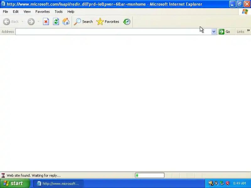This screenshot has width=251, height=188.
Task: Click the first system tray icon
Action: [211, 183]
